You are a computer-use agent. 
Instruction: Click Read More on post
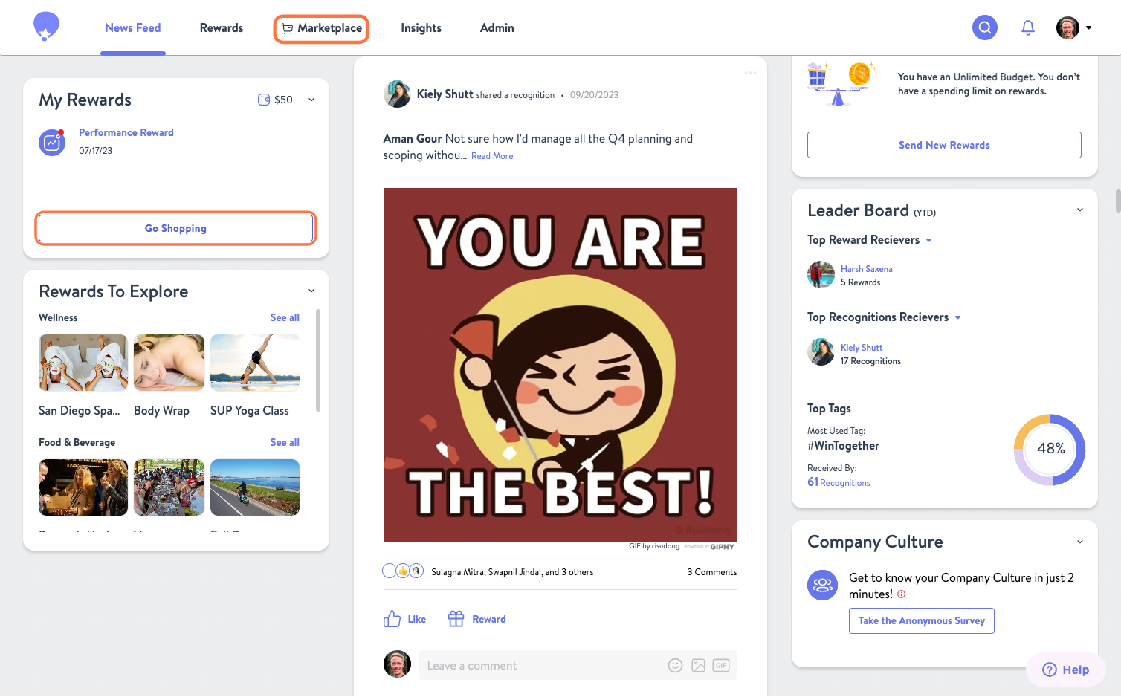(492, 156)
